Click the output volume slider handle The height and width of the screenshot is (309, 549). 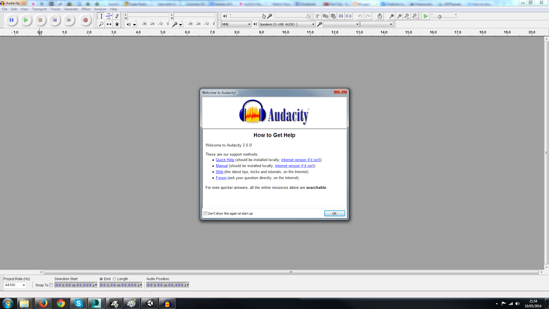pyautogui.click(x=264, y=16)
